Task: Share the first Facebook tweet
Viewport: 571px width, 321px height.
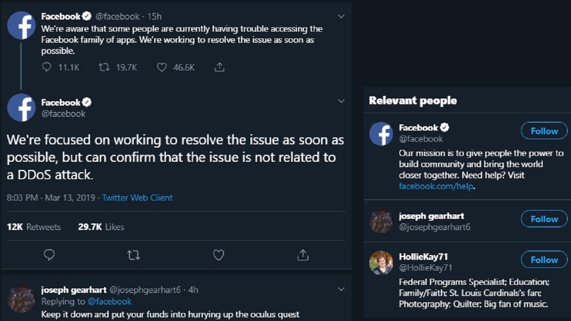Action: coord(219,67)
